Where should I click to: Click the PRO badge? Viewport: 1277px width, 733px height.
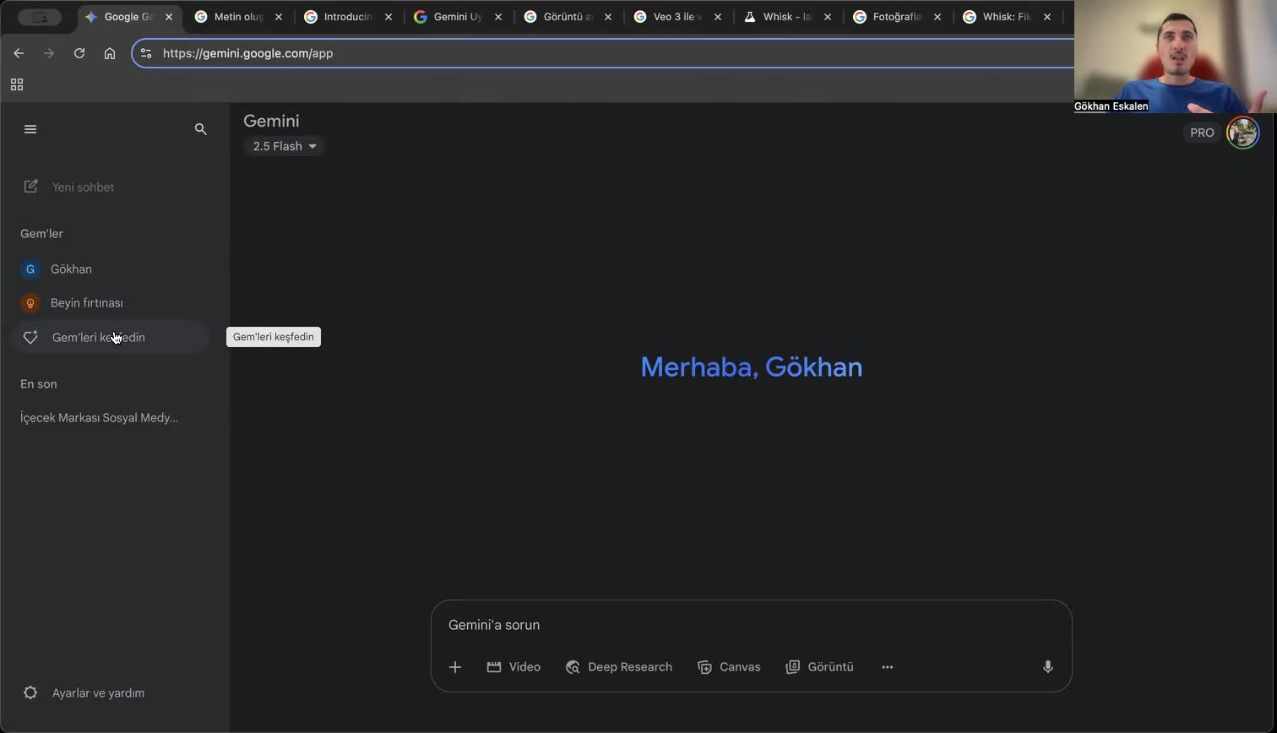pyautogui.click(x=1202, y=133)
